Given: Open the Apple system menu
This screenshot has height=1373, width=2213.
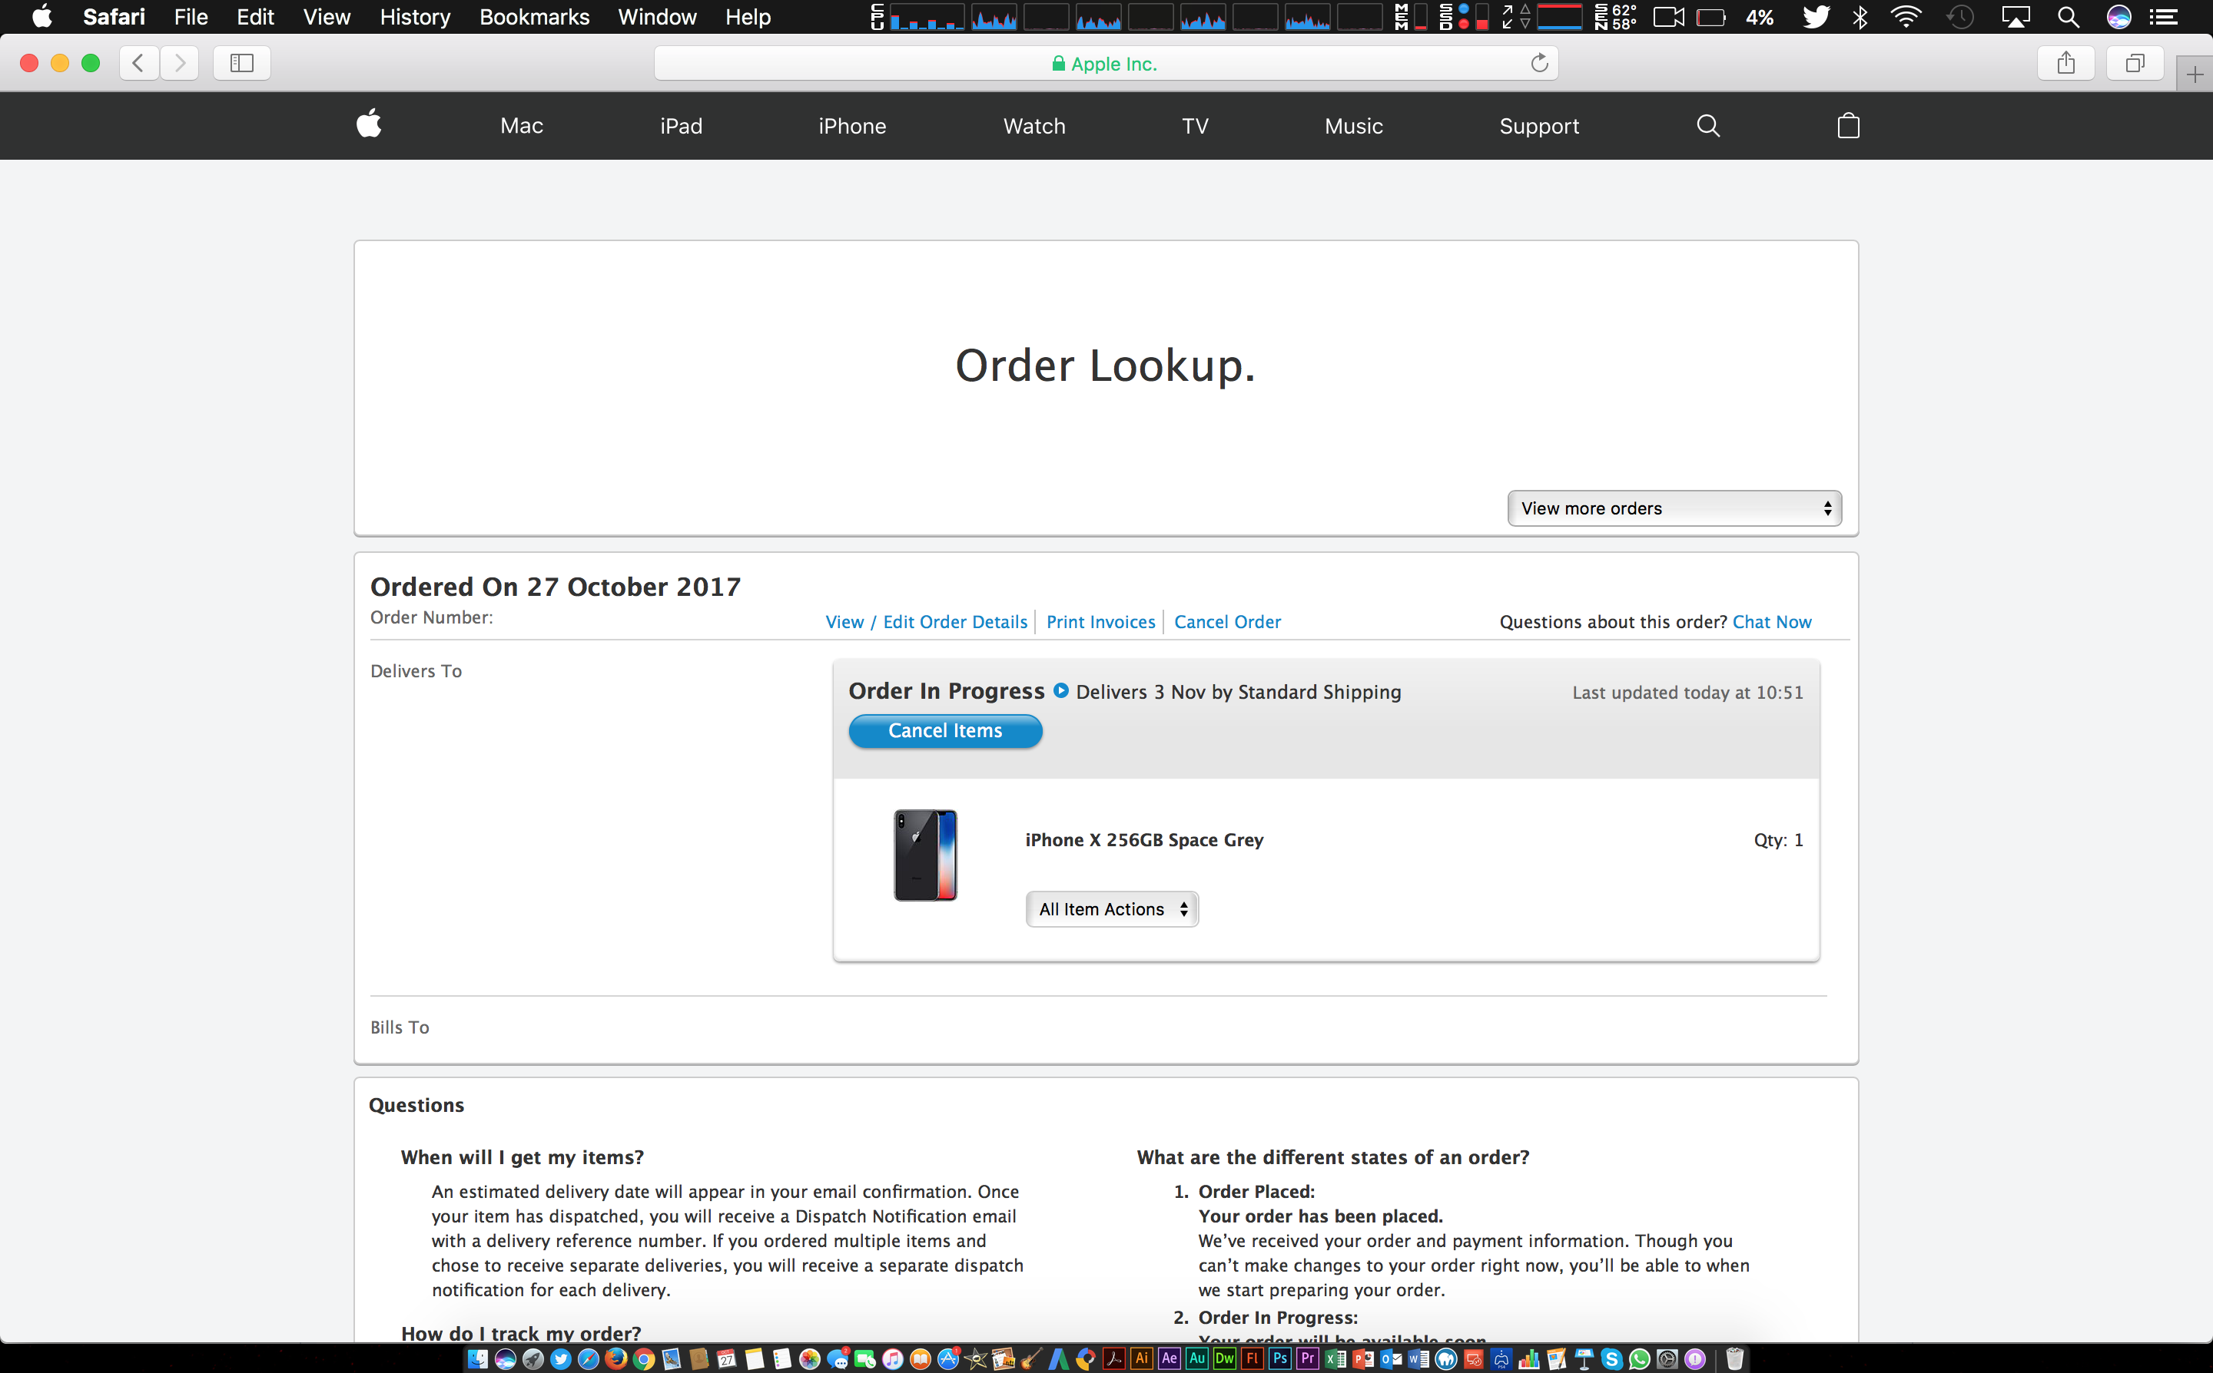Looking at the screenshot, I should [x=41, y=16].
